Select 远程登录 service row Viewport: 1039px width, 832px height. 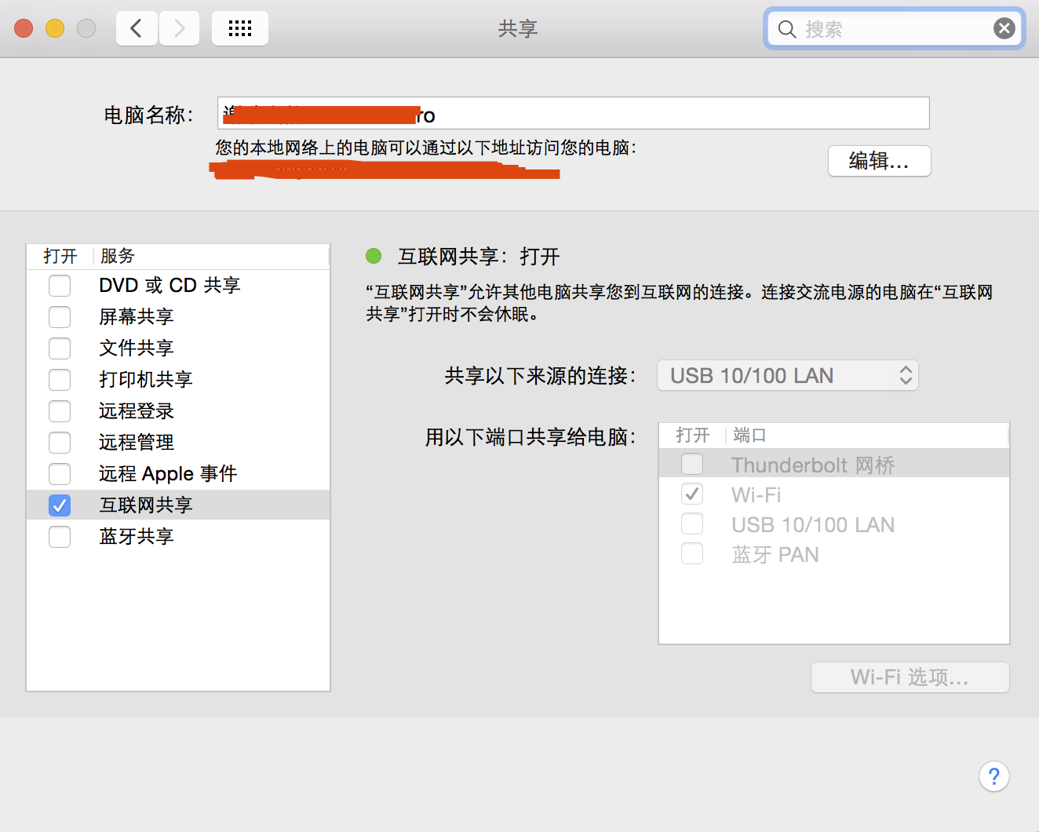point(178,411)
